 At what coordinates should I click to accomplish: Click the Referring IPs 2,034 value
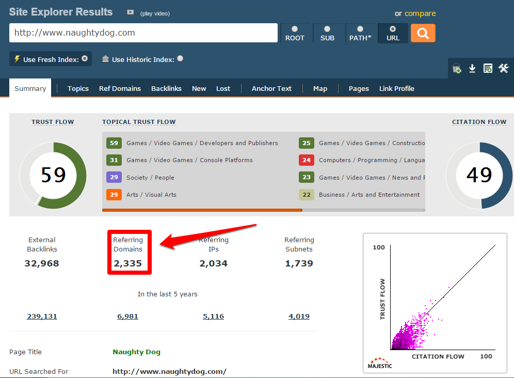[x=214, y=263]
